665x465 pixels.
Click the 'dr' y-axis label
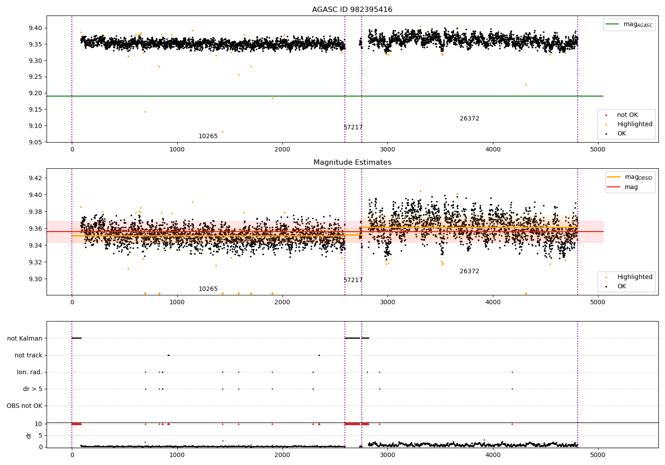[x=29, y=435]
